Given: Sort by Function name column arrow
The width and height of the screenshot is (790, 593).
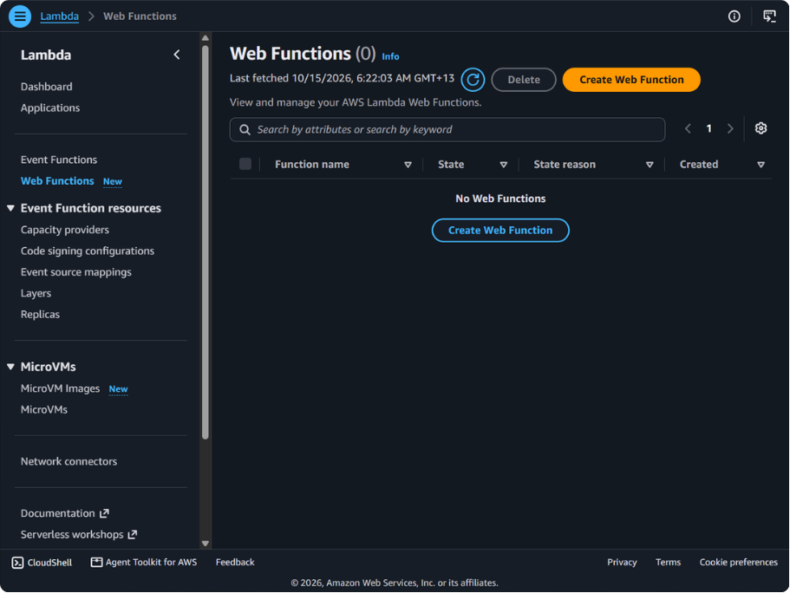Looking at the screenshot, I should click(408, 165).
